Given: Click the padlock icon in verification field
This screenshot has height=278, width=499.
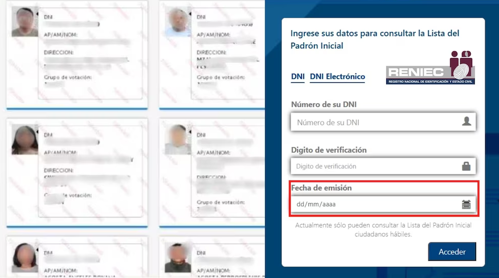Looking at the screenshot, I should point(466,166).
